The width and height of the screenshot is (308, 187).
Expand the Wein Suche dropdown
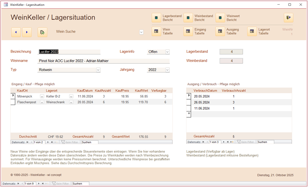coord(141,32)
